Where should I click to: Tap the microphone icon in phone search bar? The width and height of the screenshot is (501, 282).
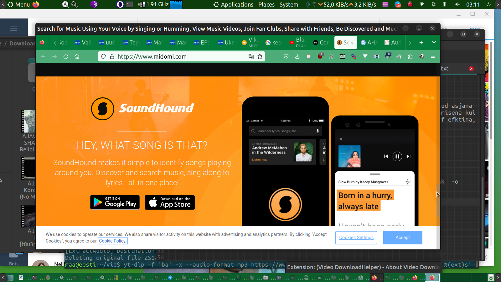(318, 131)
